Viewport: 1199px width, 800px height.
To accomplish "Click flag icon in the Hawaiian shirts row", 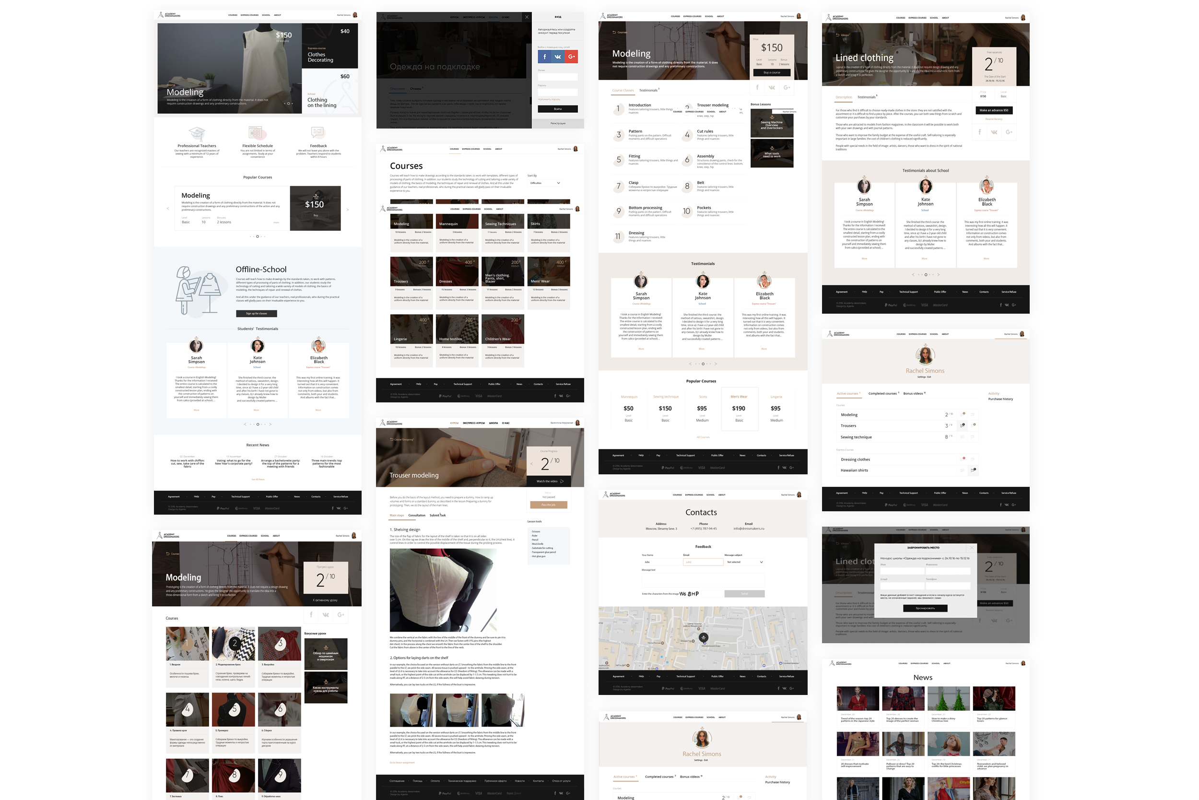I will [x=974, y=470].
